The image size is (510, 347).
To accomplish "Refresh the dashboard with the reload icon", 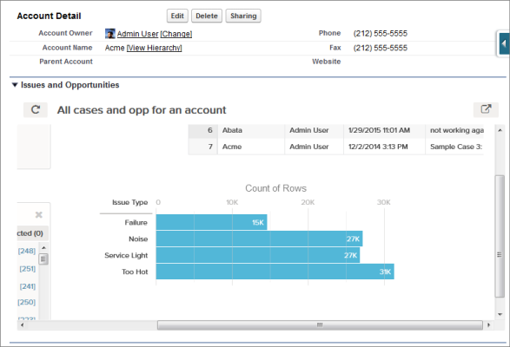I will (x=36, y=110).
